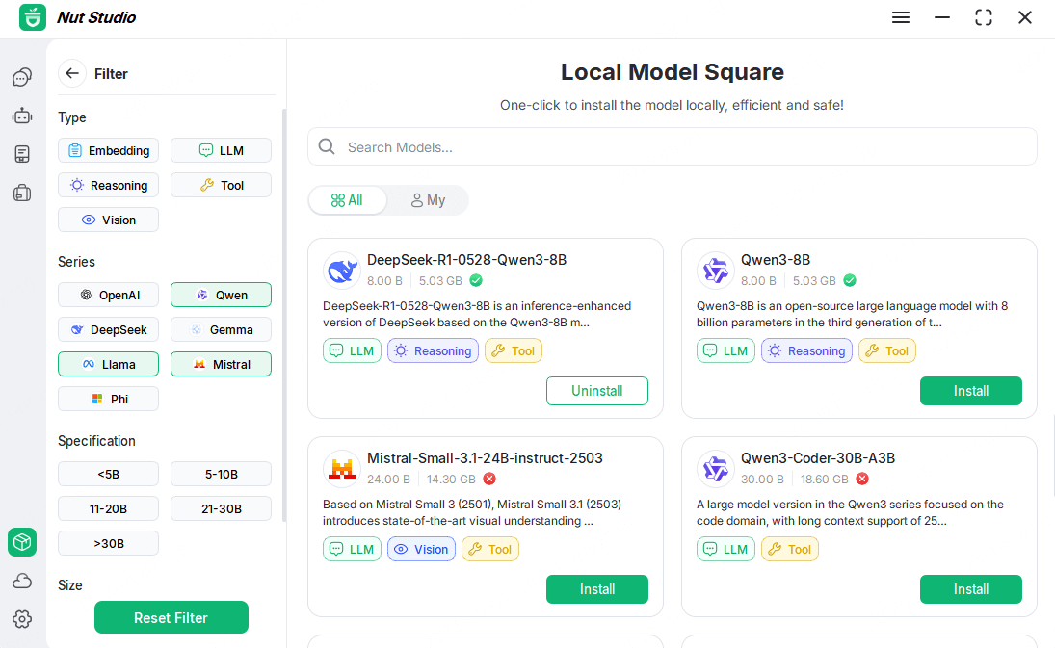Select the 5-10B specification filter
Image resolution: width=1055 pixels, height=648 pixels.
222,474
